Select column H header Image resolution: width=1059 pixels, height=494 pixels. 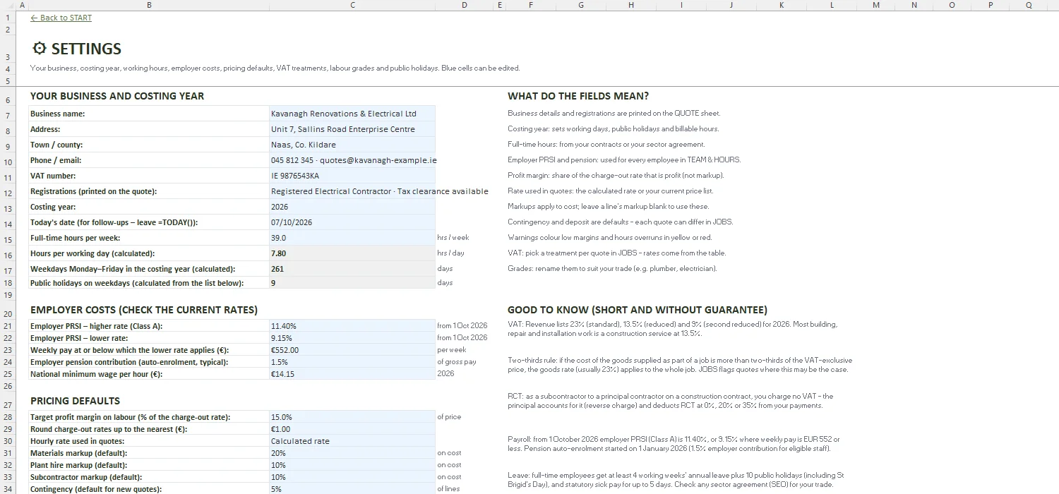(x=631, y=5)
